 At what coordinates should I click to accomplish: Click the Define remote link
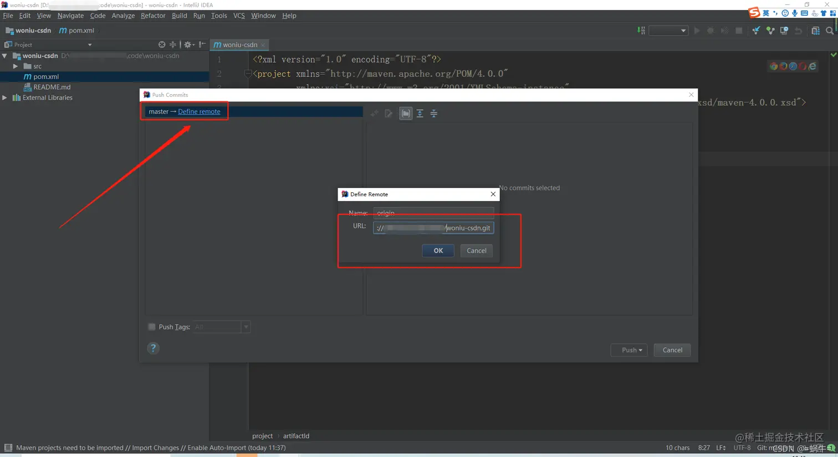199,111
